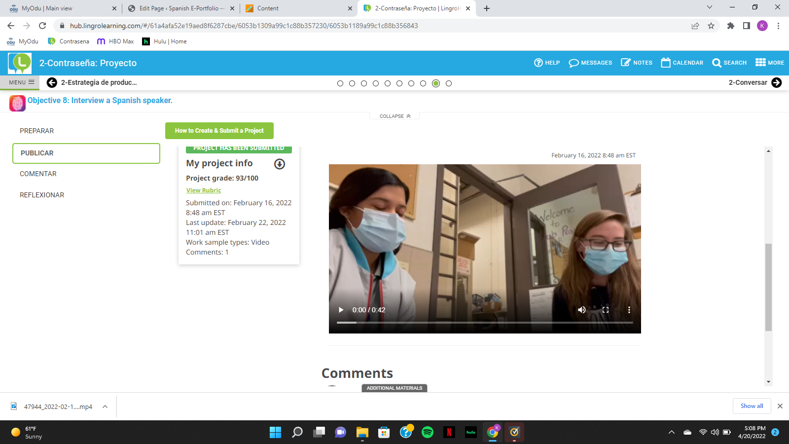Collapse the objective panel
This screenshot has height=444, width=789.
pyautogui.click(x=394, y=116)
